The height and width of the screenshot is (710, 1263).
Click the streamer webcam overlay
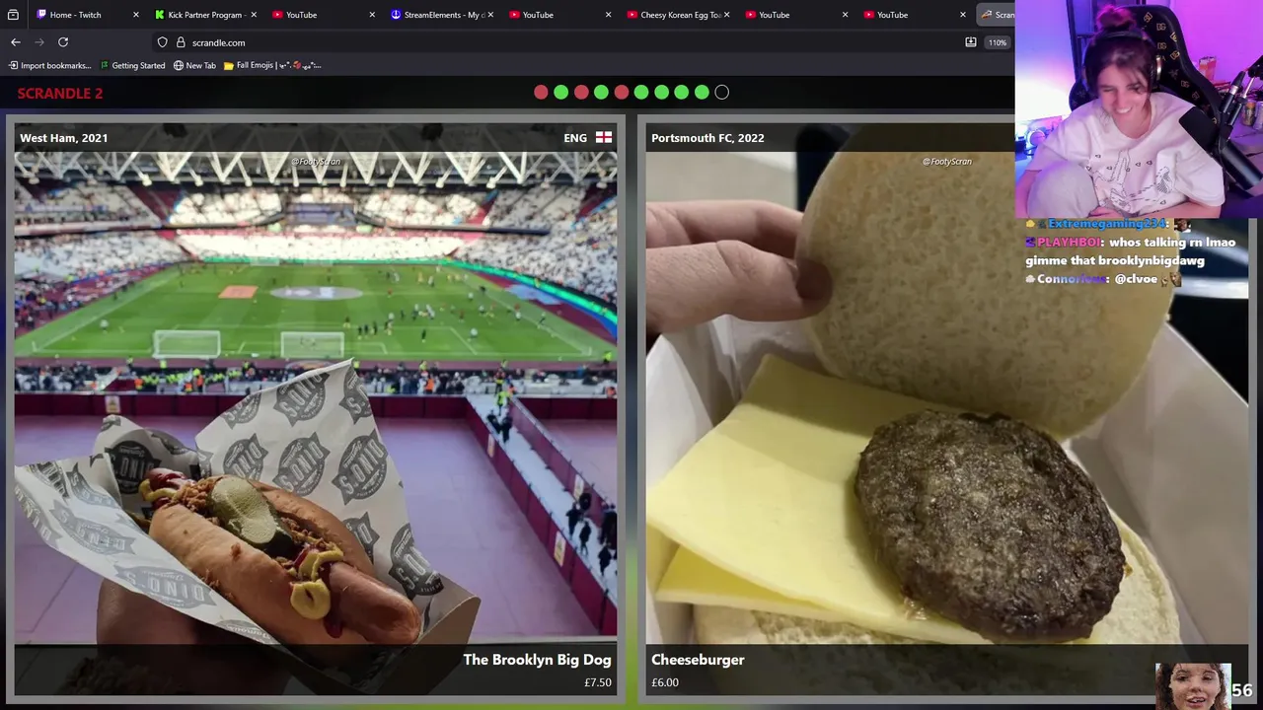click(x=1139, y=108)
